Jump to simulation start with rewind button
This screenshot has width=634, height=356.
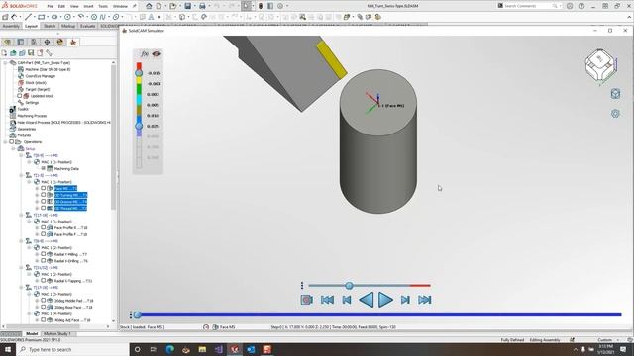pos(327,300)
